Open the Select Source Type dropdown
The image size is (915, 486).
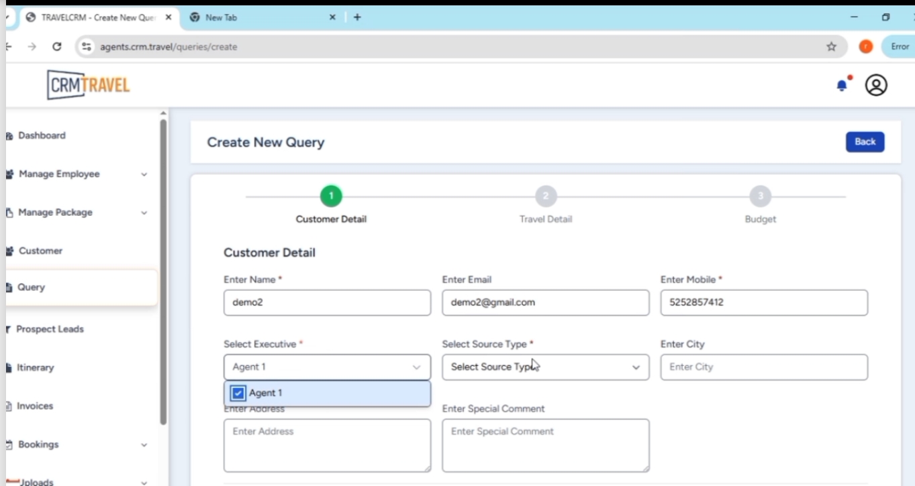coord(545,367)
